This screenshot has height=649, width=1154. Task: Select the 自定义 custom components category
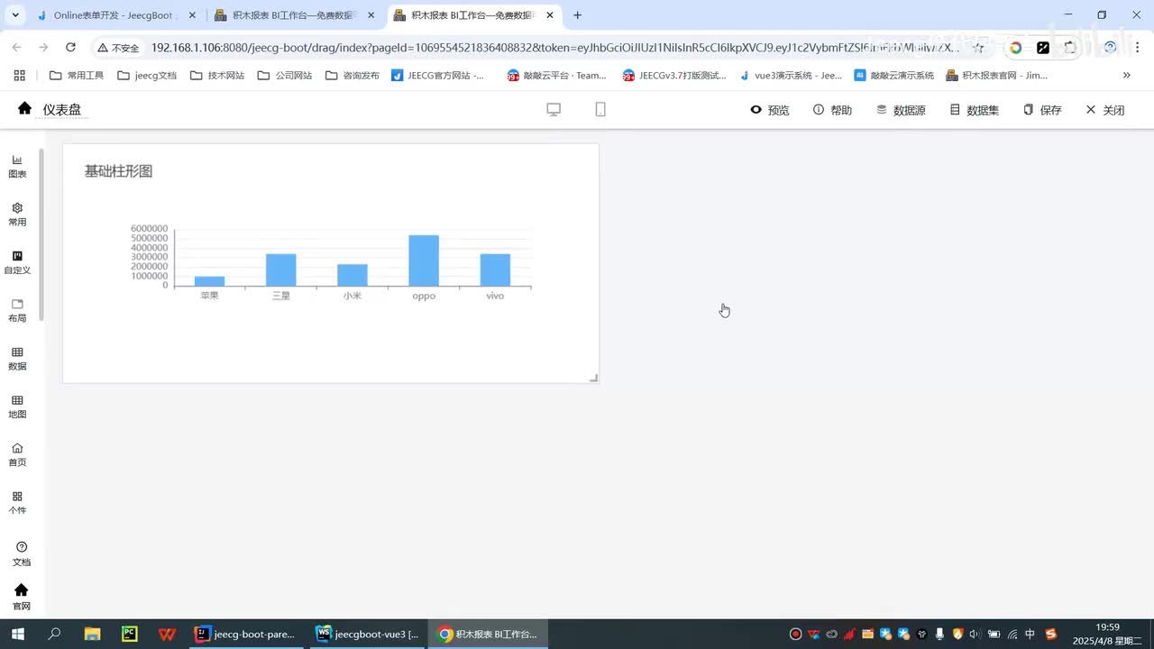(x=17, y=262)
